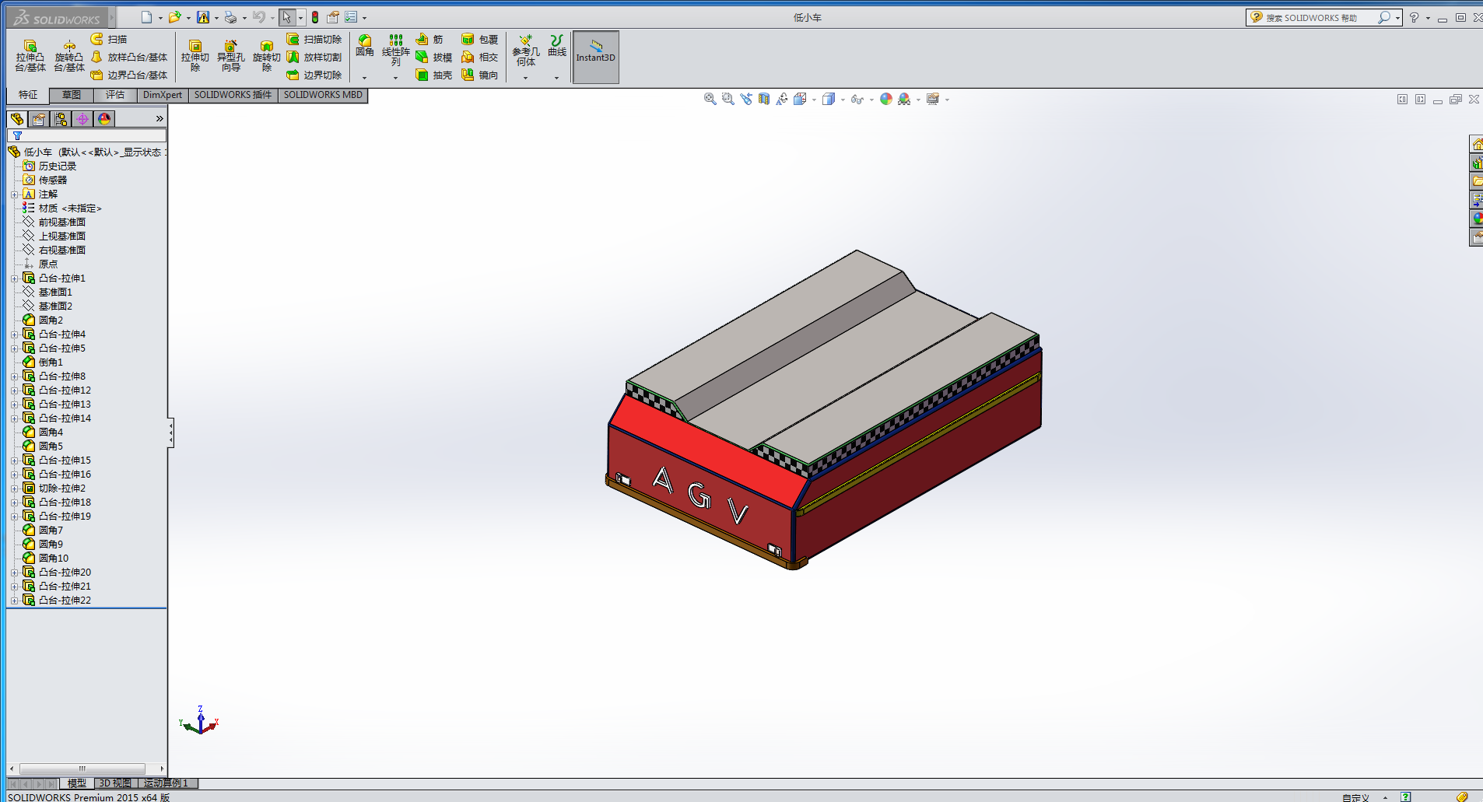Open the DisplayManager color ball tab
This screenshot has height=802, width=1483.
[104, 118]
